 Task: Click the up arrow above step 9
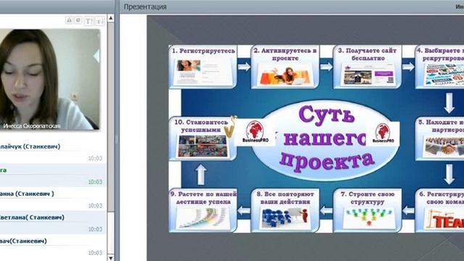(201, 175)
